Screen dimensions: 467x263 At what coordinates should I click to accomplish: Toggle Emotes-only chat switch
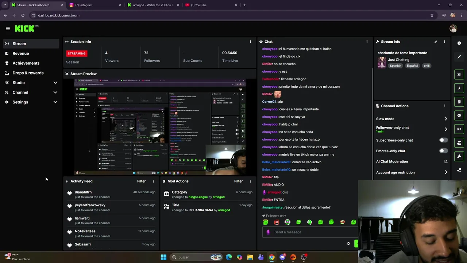443,151
